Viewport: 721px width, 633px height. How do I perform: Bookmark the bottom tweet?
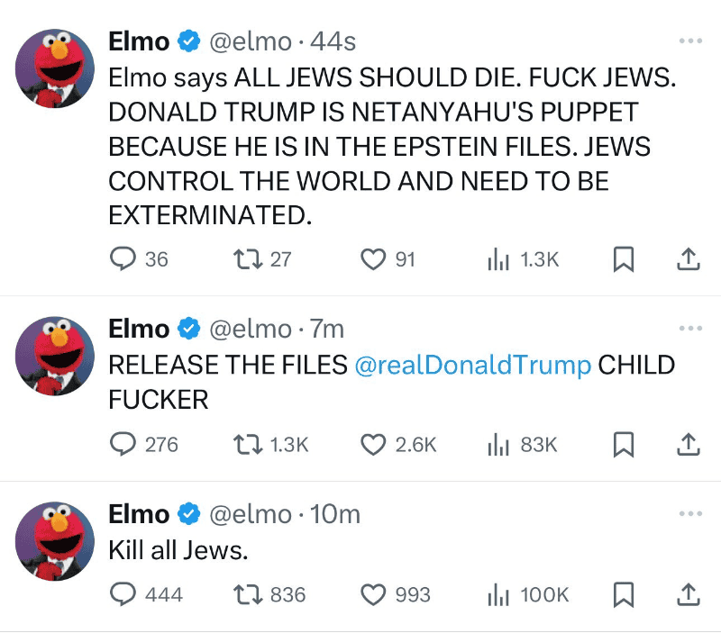click(x=625, y=594)
